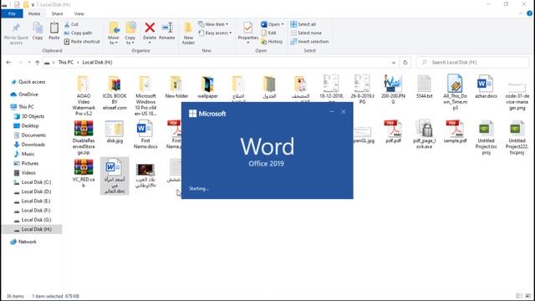Screen dimensions: 535x301
Task: Open the File tab
Action: (x=12, y=13)
